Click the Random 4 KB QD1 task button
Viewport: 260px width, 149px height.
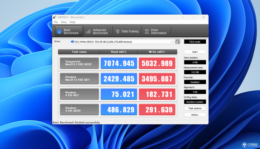(x=79, y=94)
